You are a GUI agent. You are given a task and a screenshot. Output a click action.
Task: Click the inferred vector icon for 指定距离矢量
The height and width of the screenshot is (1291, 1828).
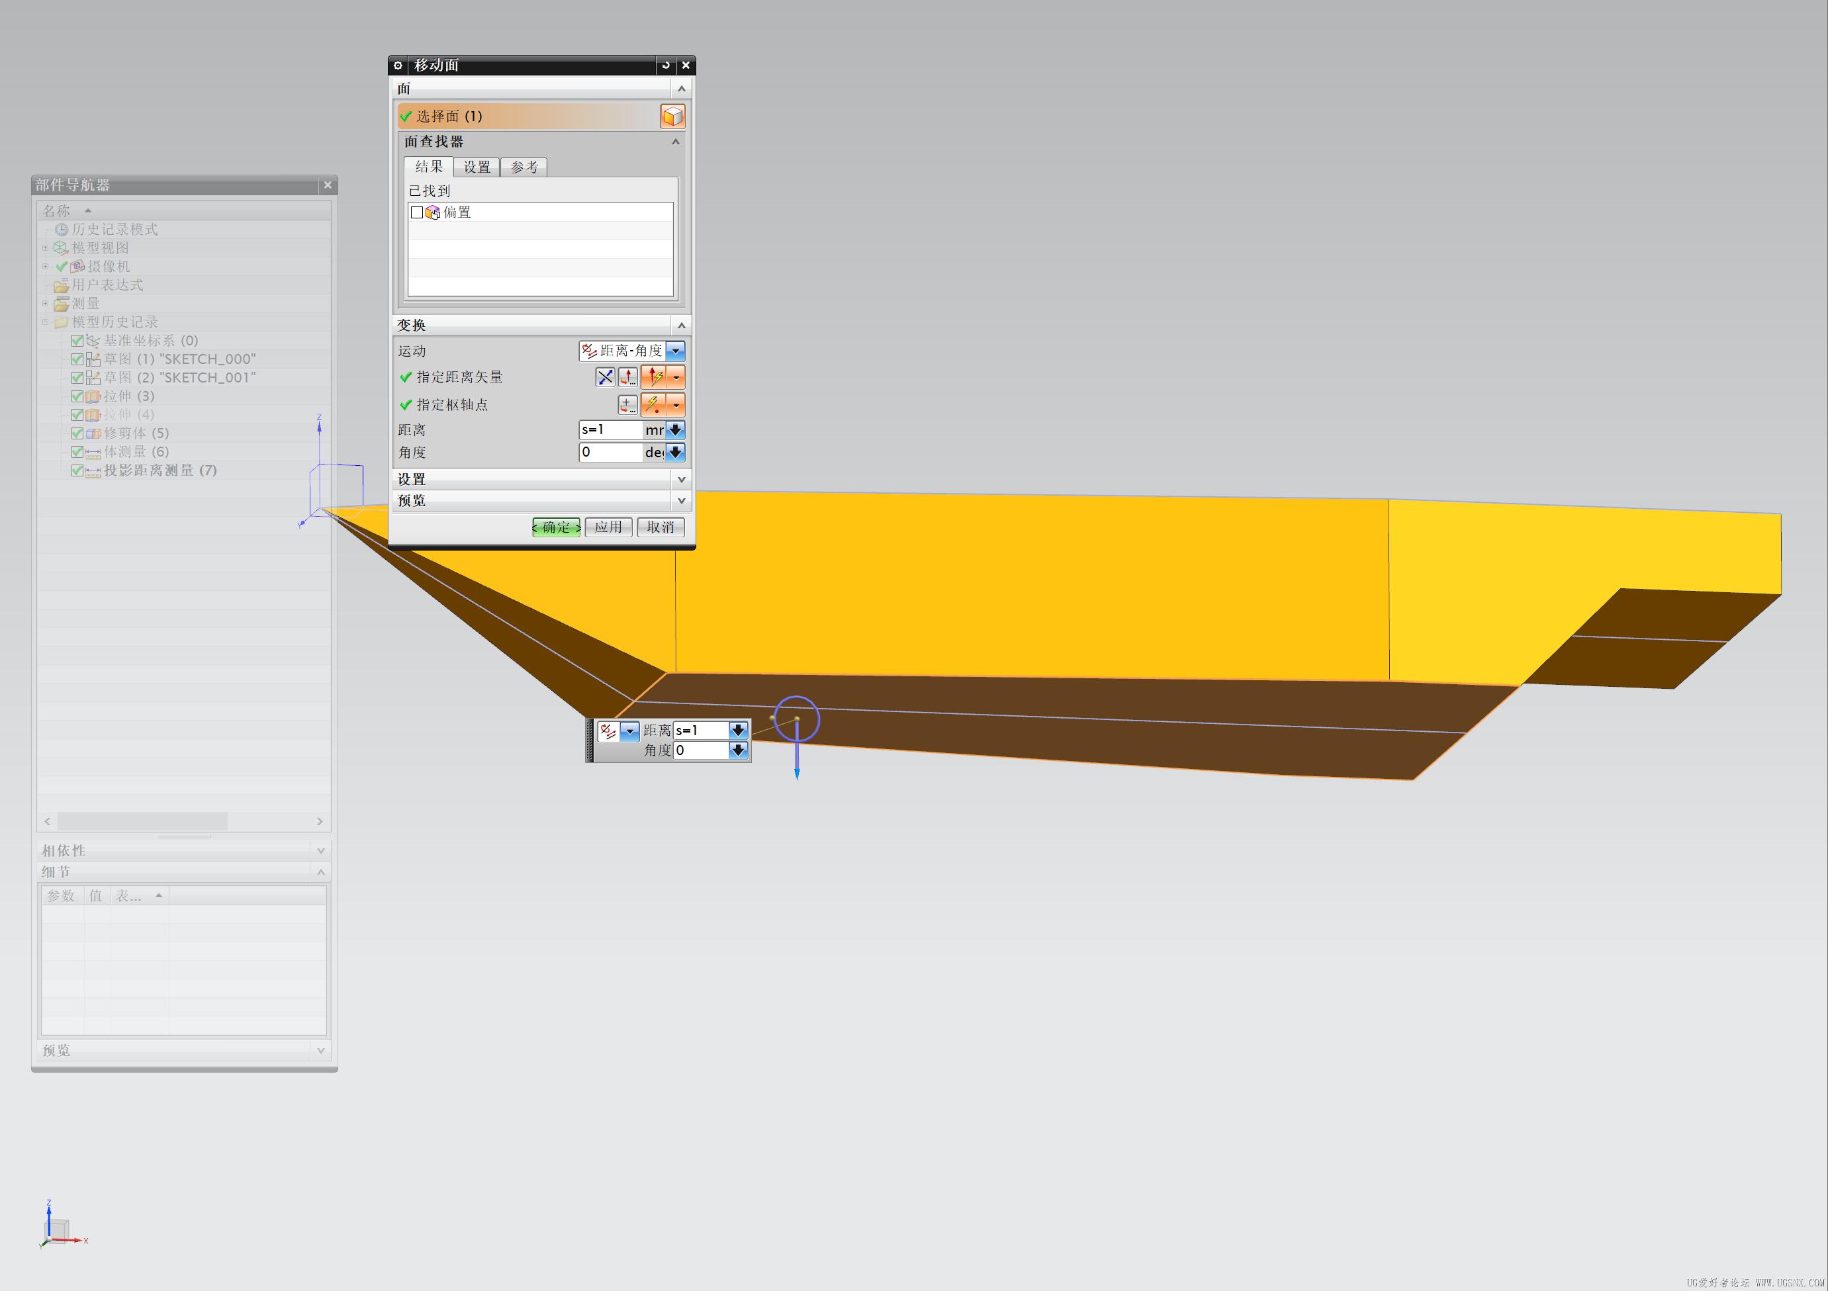[x=654, y=377]
